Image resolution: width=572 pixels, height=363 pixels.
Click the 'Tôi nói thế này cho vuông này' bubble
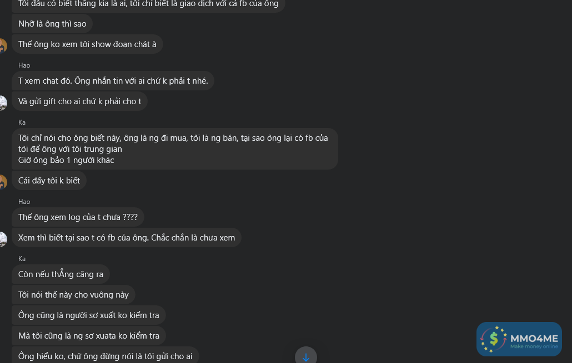click(73, 295)
